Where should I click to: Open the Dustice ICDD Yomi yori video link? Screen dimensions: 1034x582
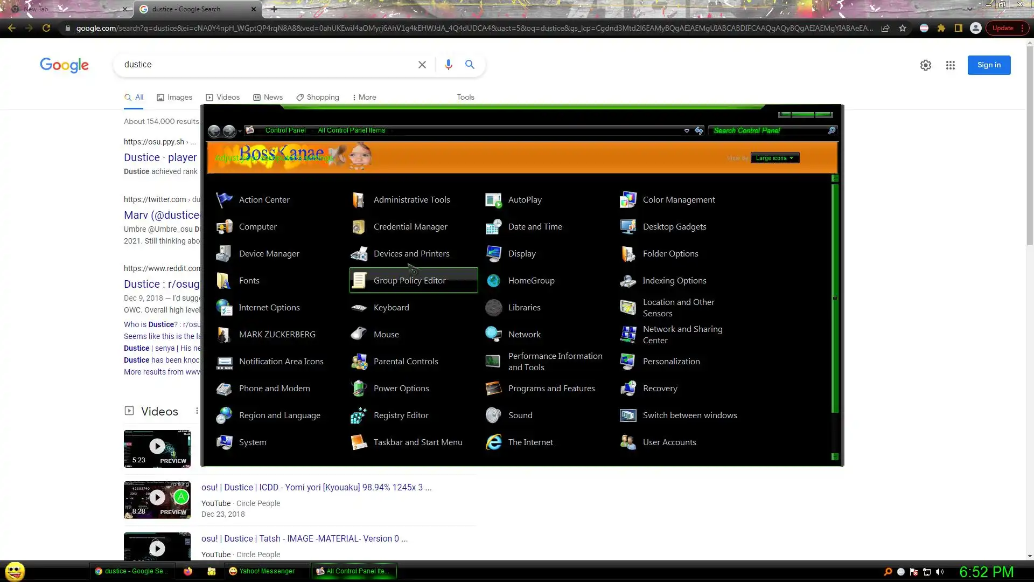tap(316, 487)
